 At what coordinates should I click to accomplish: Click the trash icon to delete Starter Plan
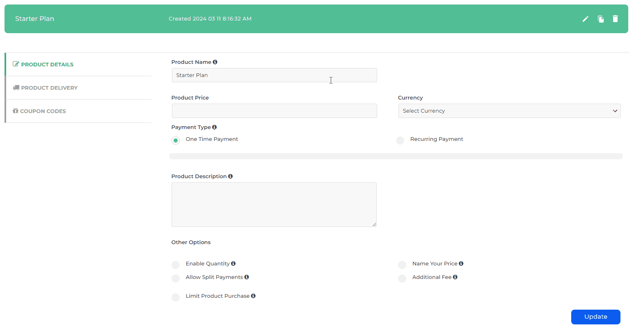(x=615, y=19)
